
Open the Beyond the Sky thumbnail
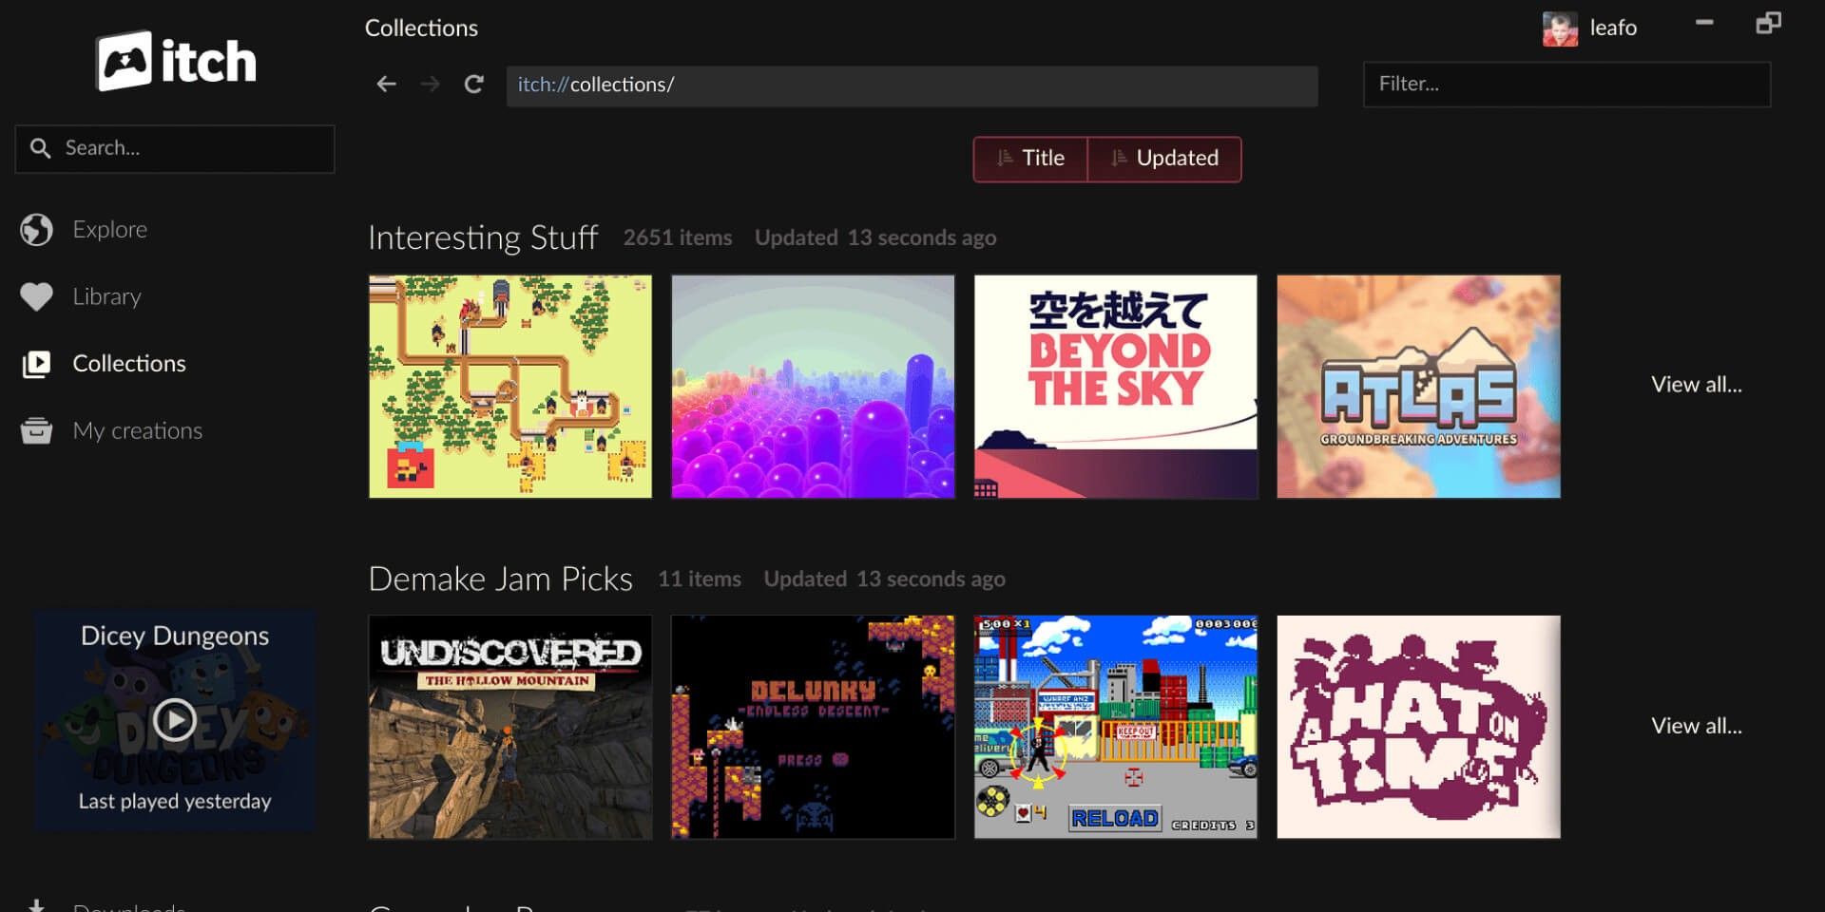coord(1116,387)
